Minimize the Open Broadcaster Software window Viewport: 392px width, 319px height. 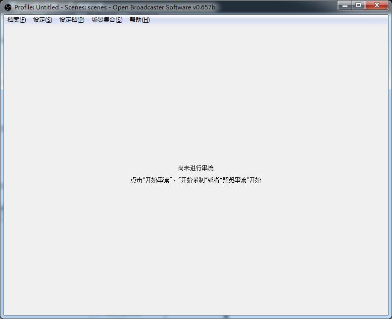tap(345, 5)
